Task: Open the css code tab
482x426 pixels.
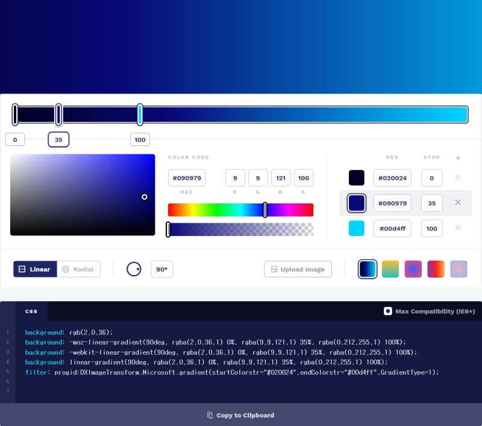Action: pos(31,311)
